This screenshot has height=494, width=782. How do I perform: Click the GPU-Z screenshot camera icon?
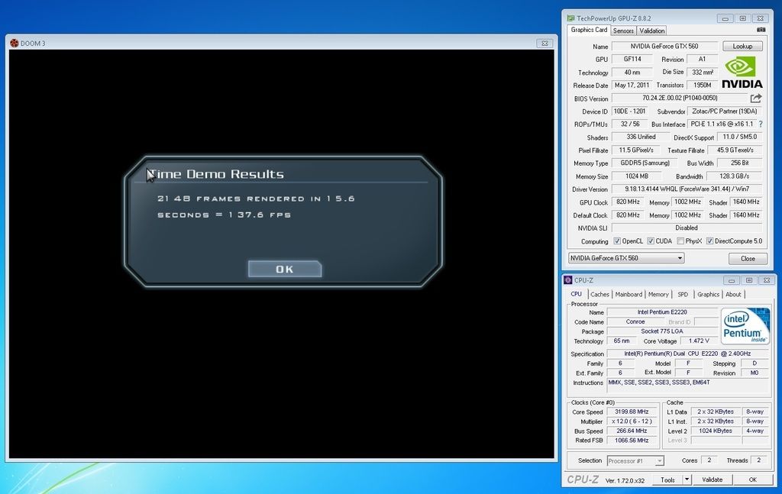tap(761, 30)
